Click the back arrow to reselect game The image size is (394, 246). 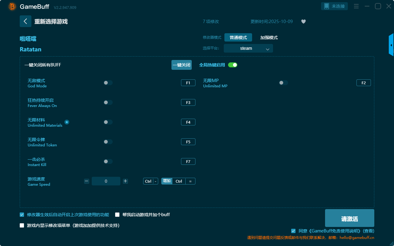pyautogui.click(x=26, y=21)
